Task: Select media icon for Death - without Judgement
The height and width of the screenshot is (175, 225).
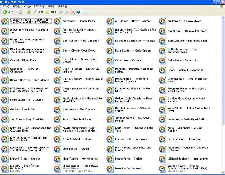Action: (x=162, y=70)
